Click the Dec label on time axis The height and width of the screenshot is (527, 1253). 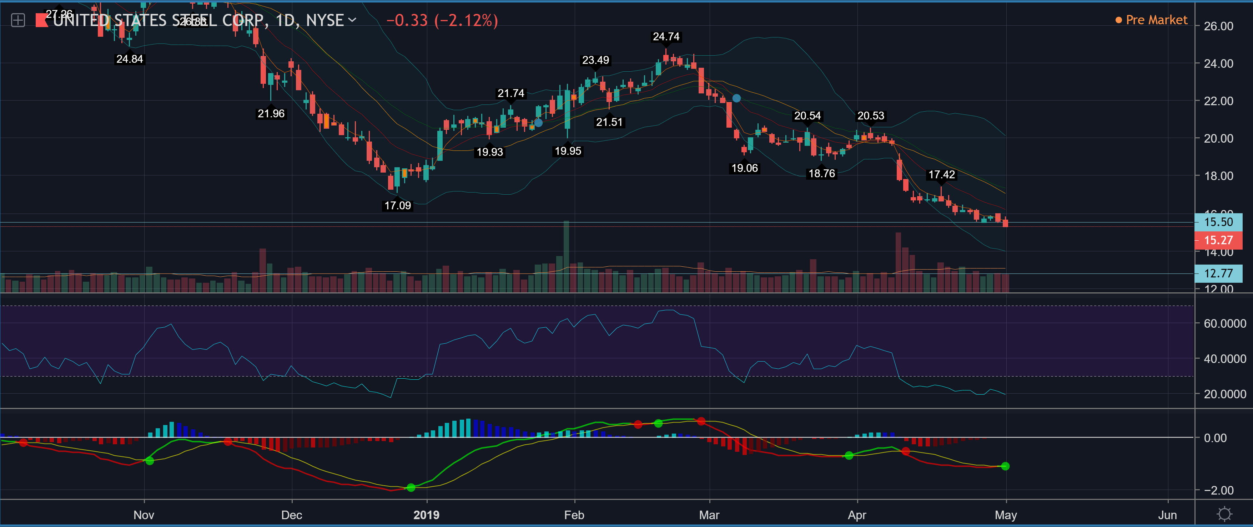pyautogui.click(x=291, y=515)
